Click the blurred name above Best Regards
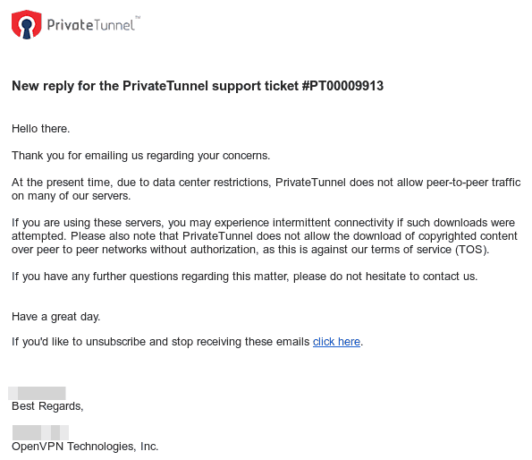 [37, 393]
